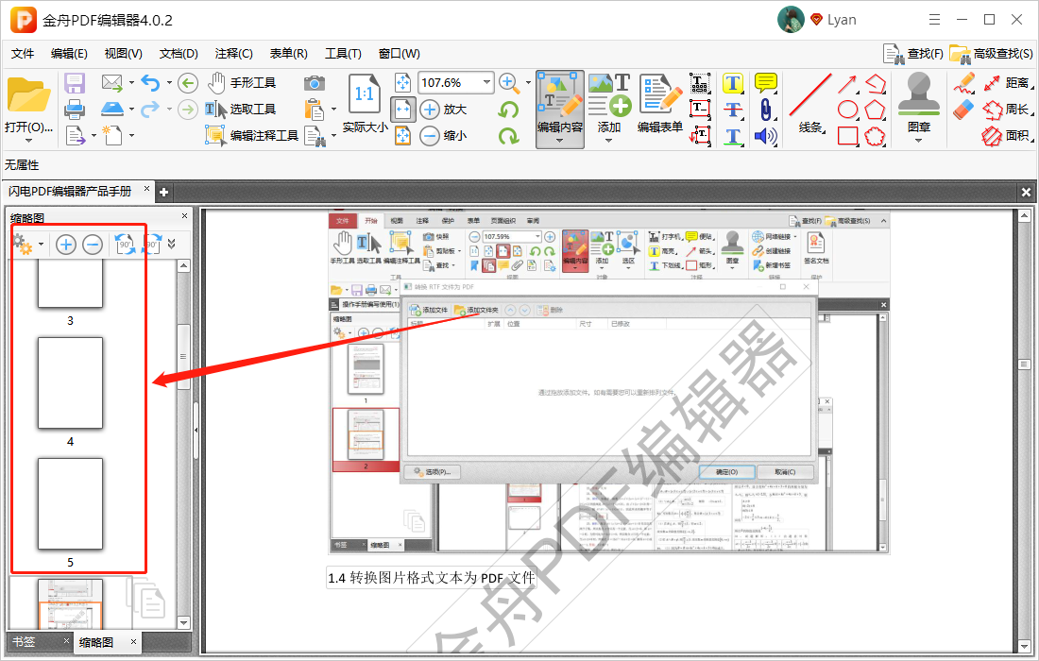This screenshot has width=1039, height=661.
Task: Expand the 添加 dropdown arrow
Action: (x=609, y=141)
